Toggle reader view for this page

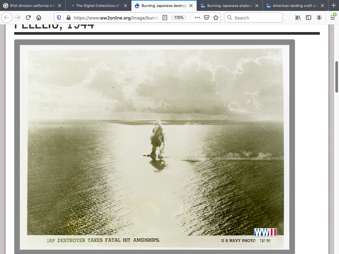coord(165,18)
